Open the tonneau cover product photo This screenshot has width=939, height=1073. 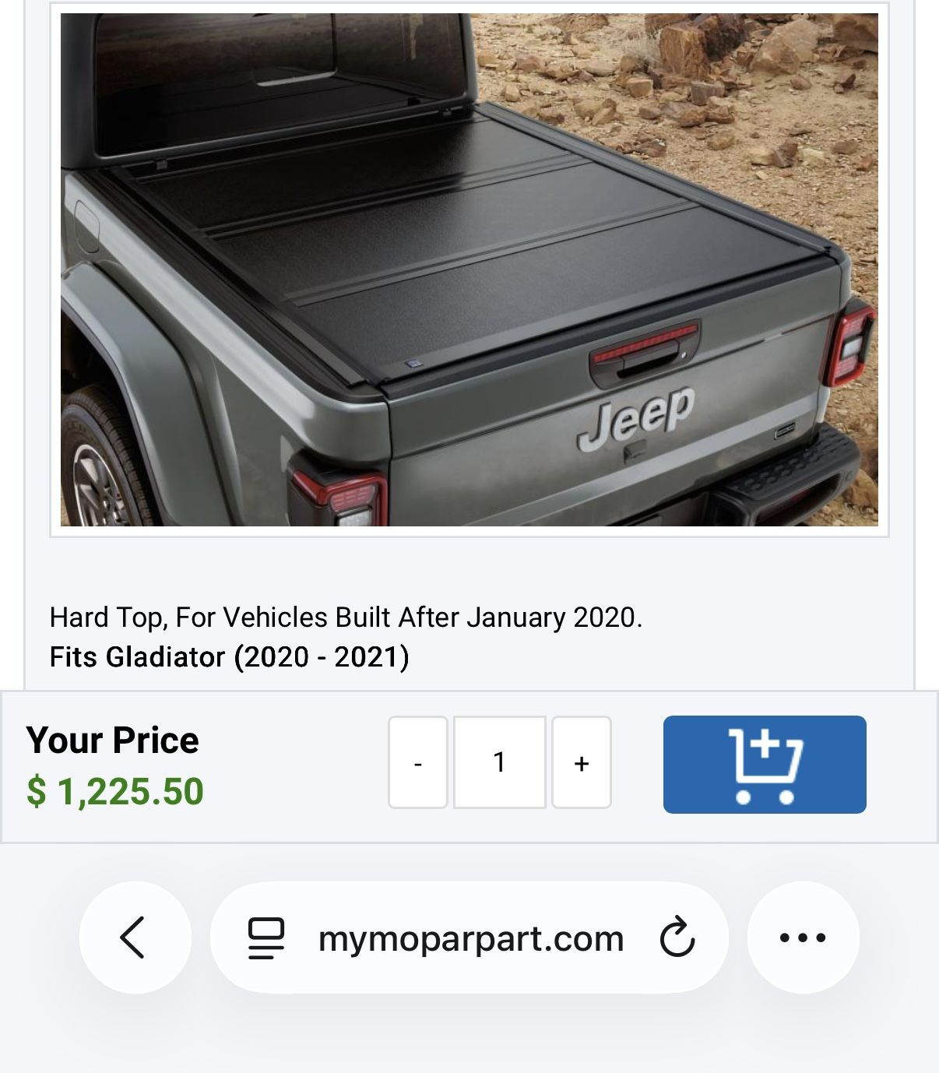[x=469, y=269]
